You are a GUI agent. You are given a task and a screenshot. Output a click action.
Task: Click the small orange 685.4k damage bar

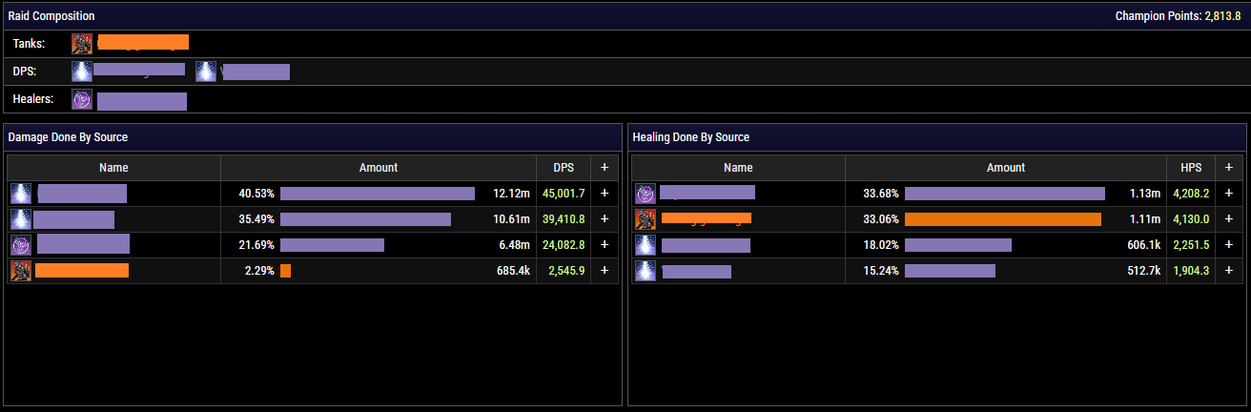tap(285, 271)
